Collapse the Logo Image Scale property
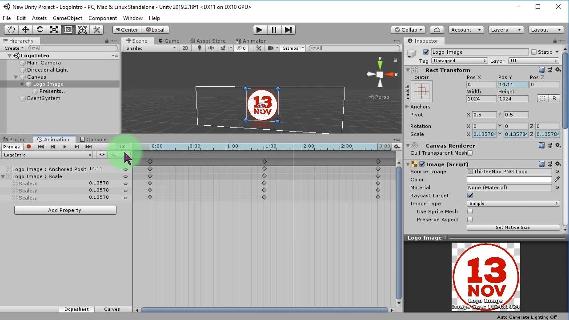This screenshot has height=320, width=569. click(4, 176)
